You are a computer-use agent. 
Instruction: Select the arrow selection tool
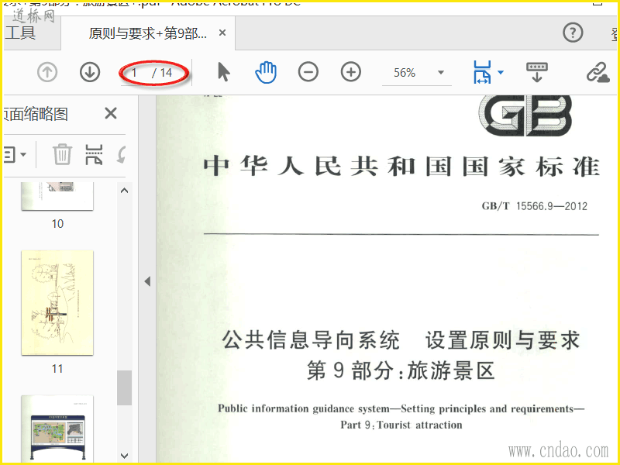(x=223, y=72)
